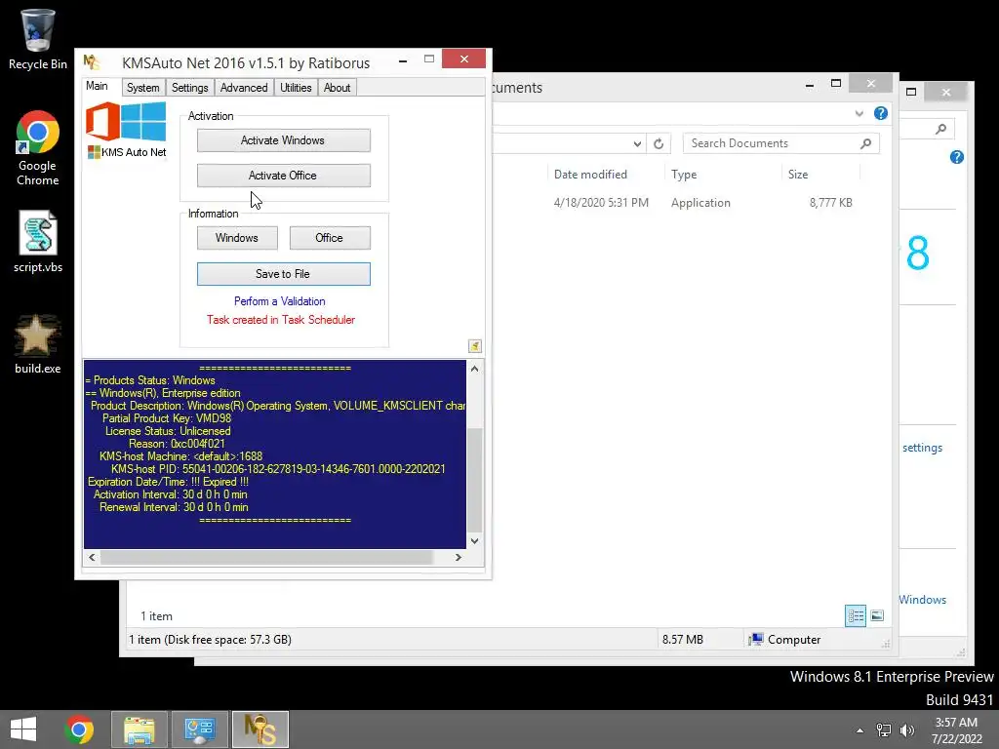This screenshot has height=749, width=999.
Task: Expand the address bar history dropdown
Action: [x=637, y=144]
